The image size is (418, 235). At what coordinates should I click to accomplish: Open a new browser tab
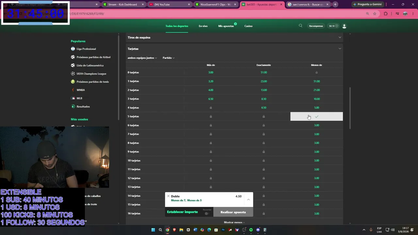point(335,5)
